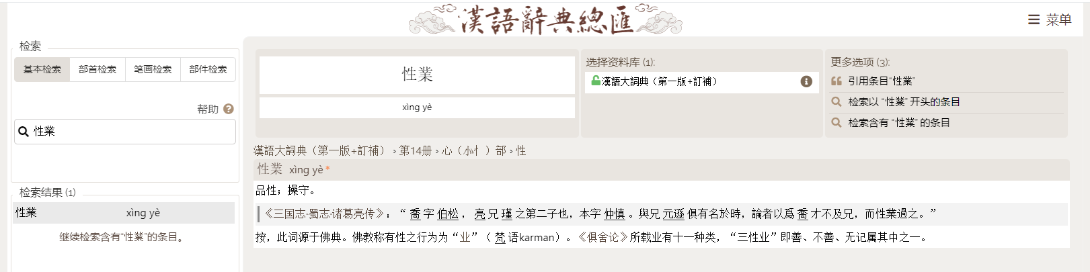Click the quote icon for 引用条目

pos(836,81)
